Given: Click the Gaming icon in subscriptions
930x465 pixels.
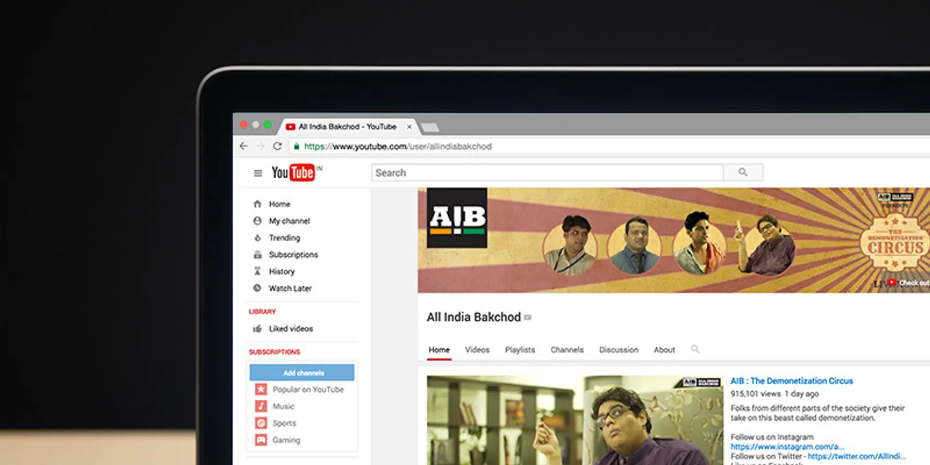Looking at the screenshot, I should pyautogui.click(x=261, y=440).
